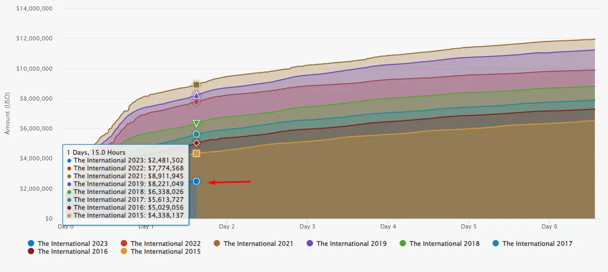Click tooltip row 'The International 2021: $8,911,945'
The height and width of the screenshot is (272, 608).
coord(125,176)
